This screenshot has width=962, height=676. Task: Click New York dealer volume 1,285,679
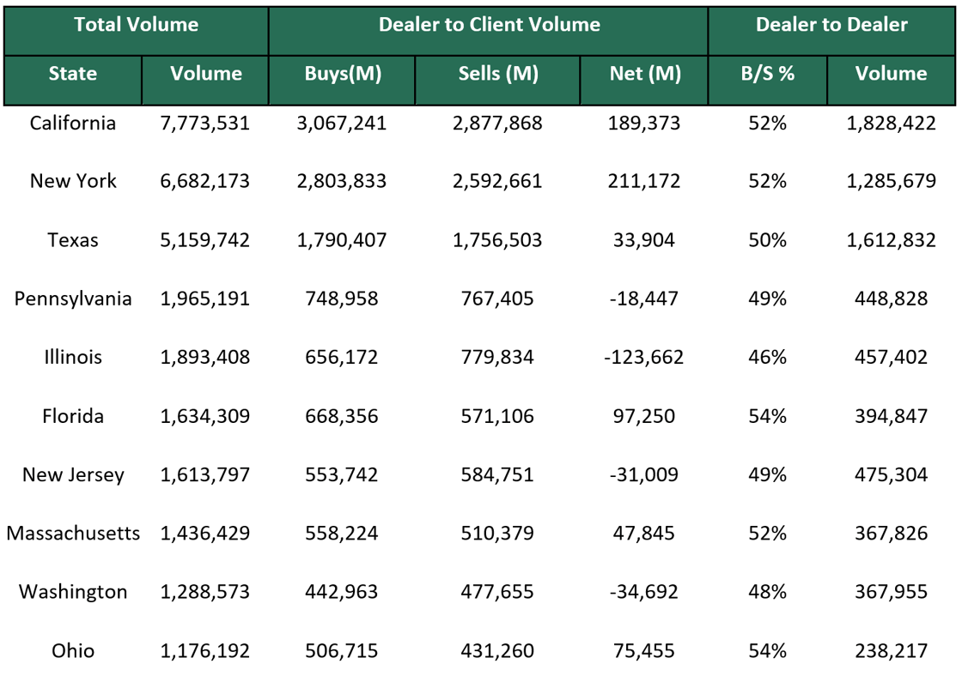[892, 181]
